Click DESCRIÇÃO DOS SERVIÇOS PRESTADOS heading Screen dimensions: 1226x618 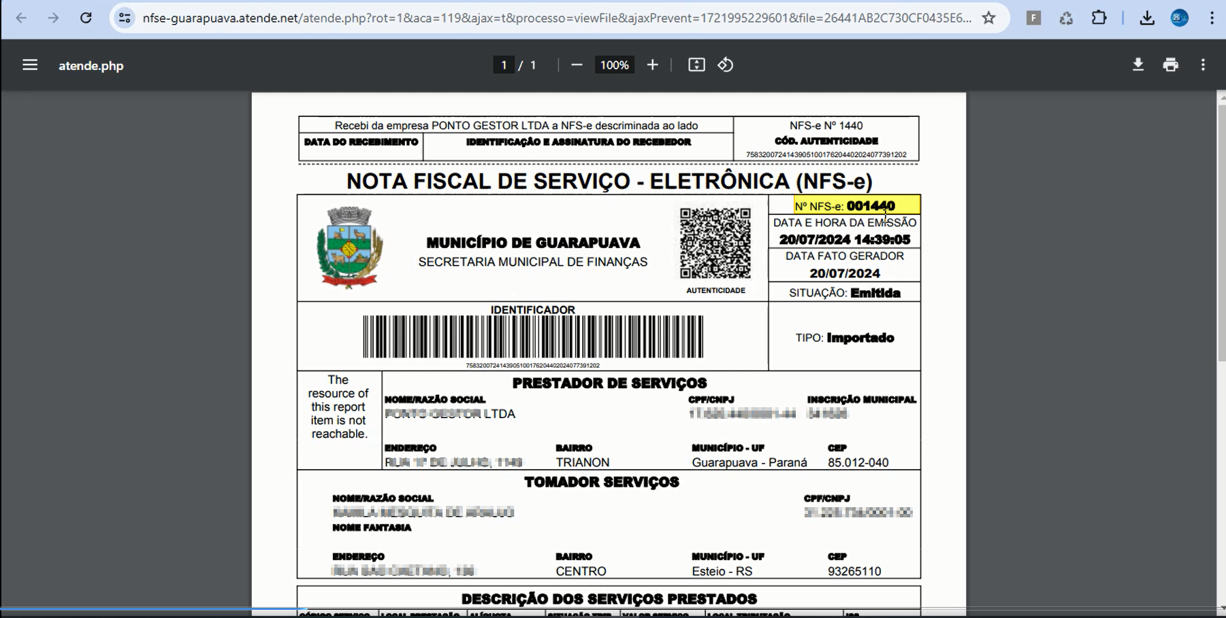click(609, 599)
